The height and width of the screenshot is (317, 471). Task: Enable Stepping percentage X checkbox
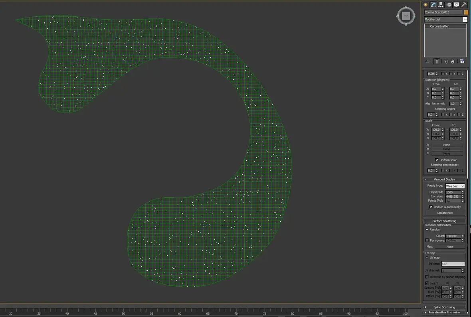click(443, 171)
